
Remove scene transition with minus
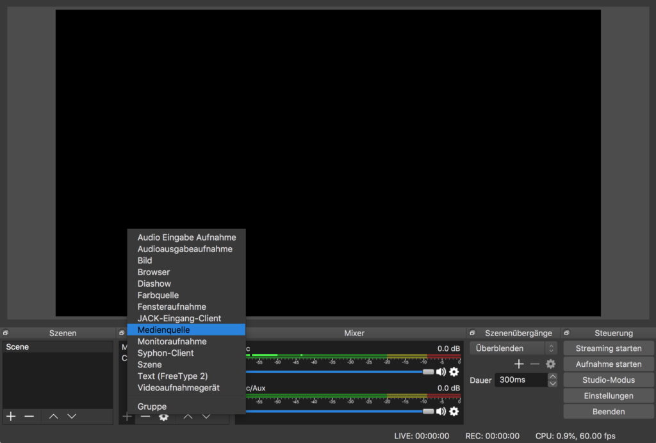535,364
